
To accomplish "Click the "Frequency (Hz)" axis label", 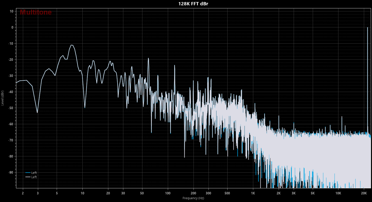I will (x=193, y=198).
